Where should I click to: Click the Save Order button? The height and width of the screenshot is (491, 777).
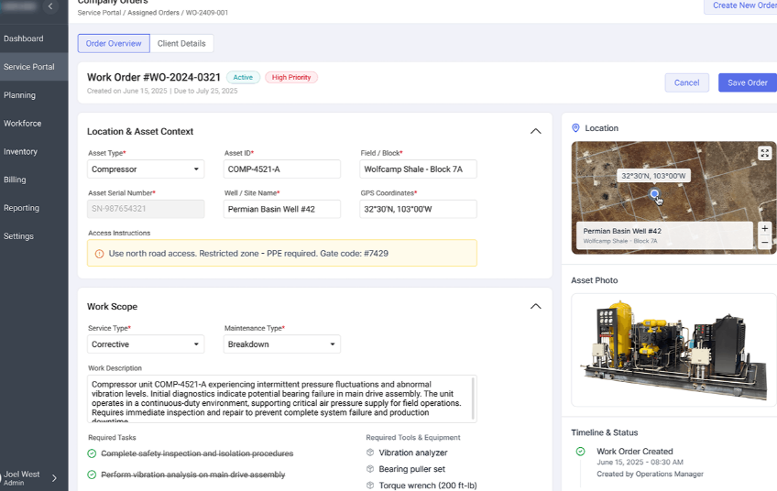click(748, 82)
